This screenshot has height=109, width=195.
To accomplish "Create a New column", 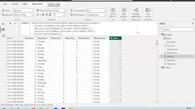I will (148, 13).
